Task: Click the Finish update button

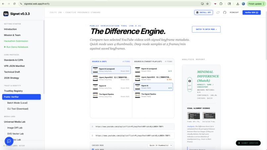Action: [x=256, y=4]
